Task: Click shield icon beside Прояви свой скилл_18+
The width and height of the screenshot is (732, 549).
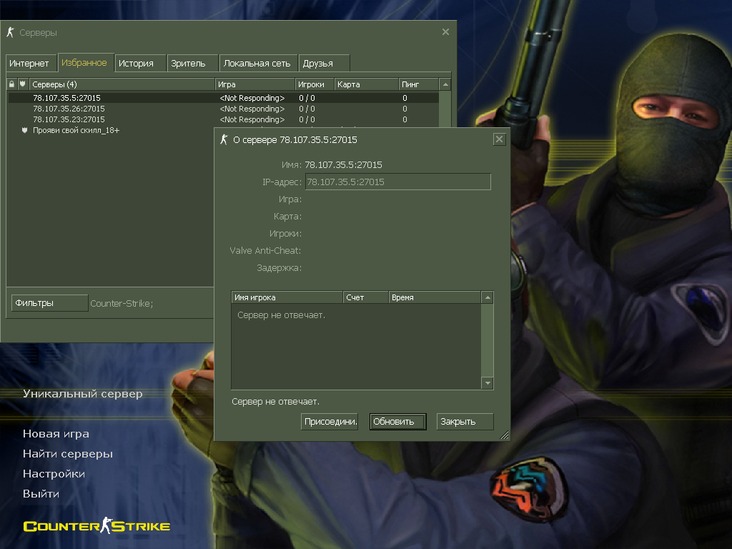Action: (x=24, y=130)
